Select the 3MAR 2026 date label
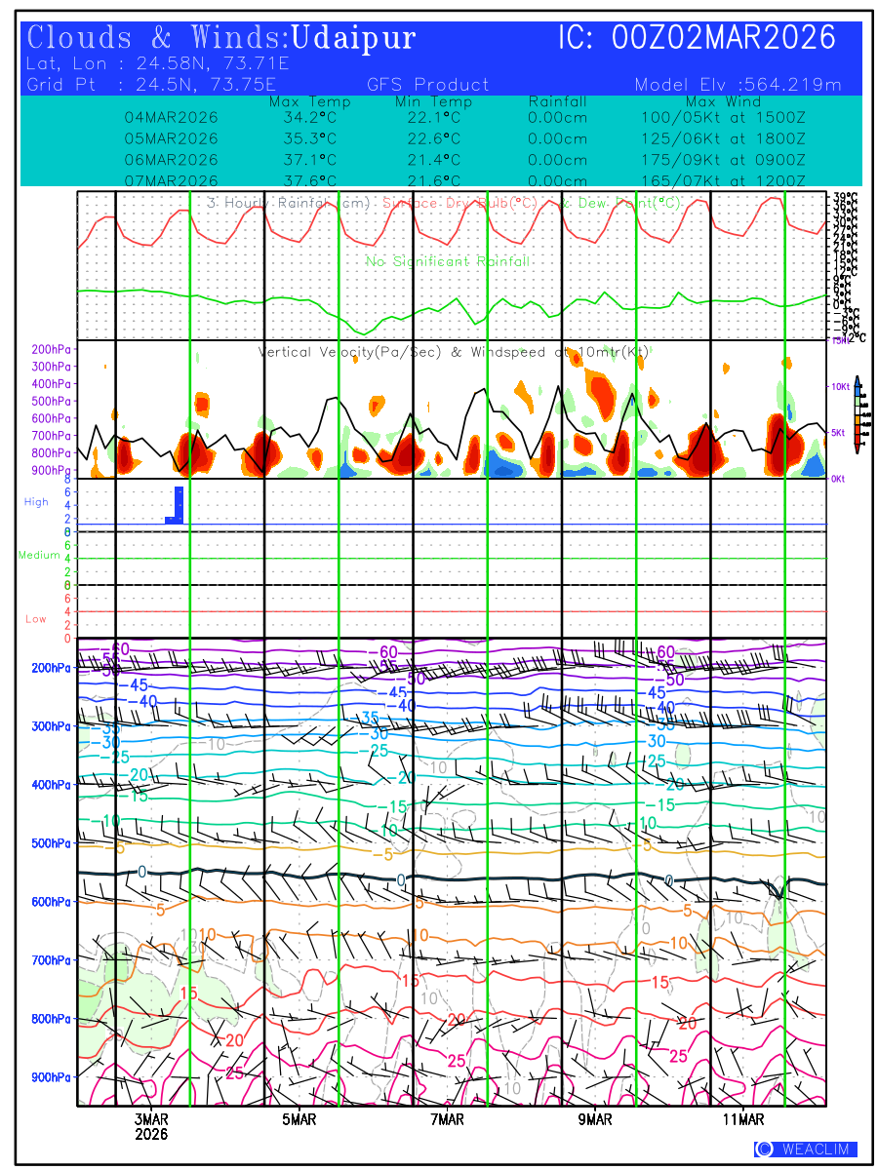878x1170 pixels. tap(152, 1127)
